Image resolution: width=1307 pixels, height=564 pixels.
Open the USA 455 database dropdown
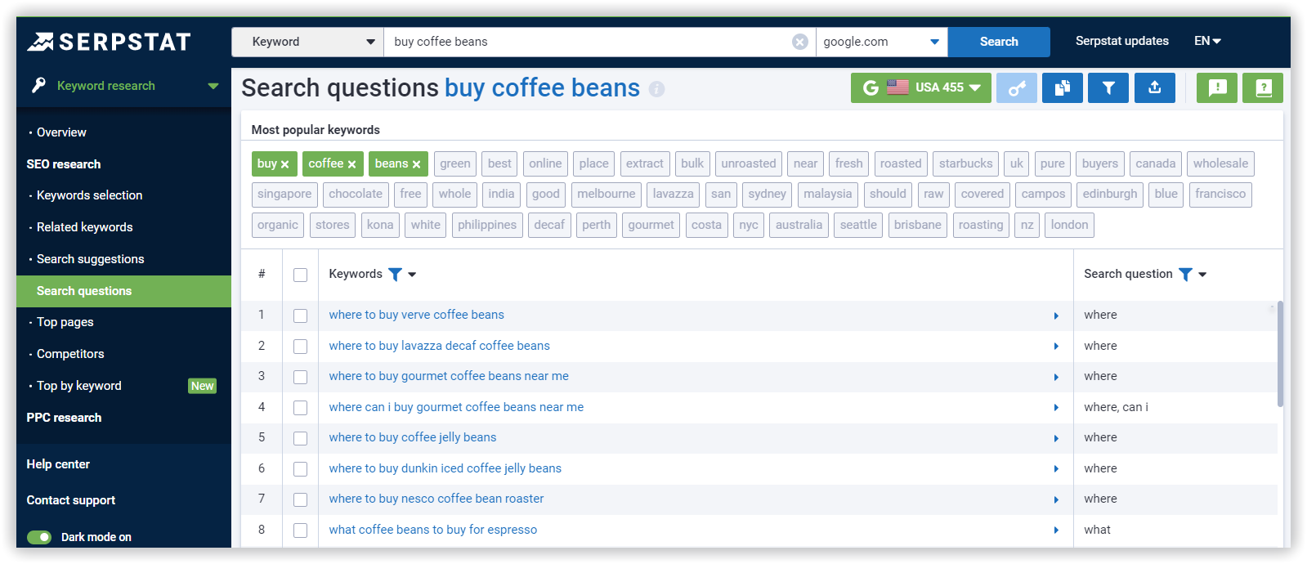click(x=921, y=87)
